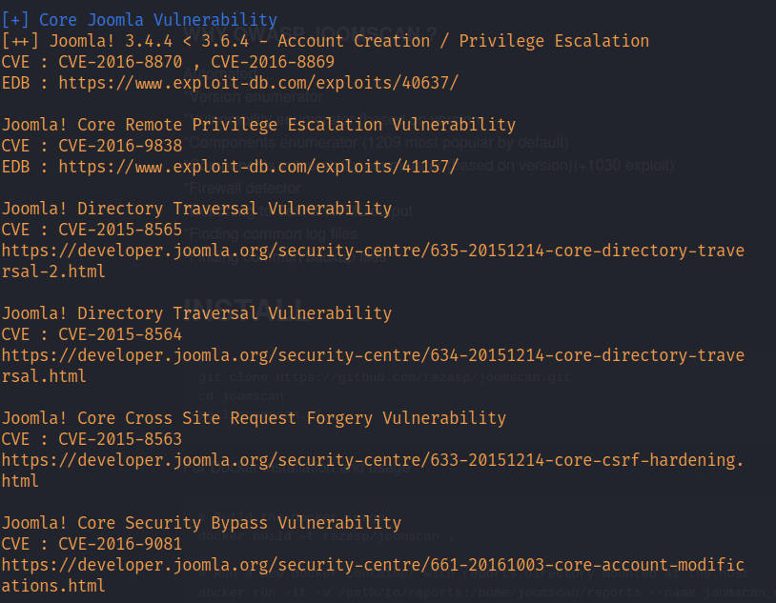776x603 pixels.
Task: Click the CVE-2015-8564 identifier
Action: [x=120, y=334]
